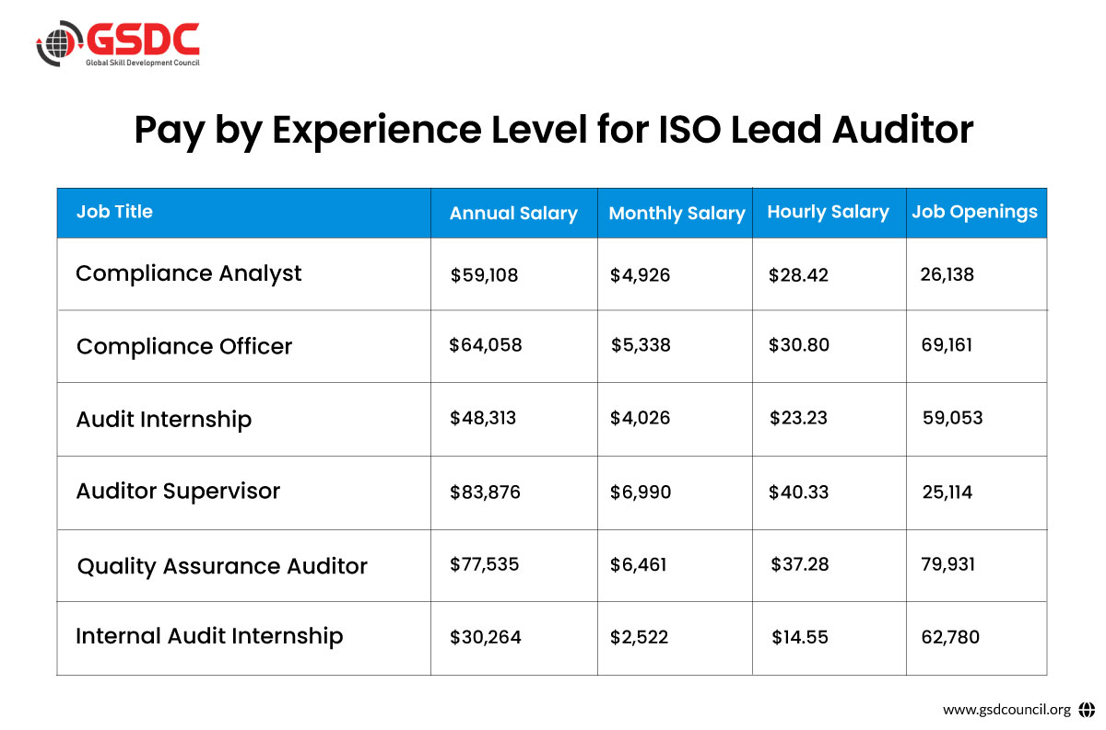Select the Annual Salary column header

pos(513,214)
